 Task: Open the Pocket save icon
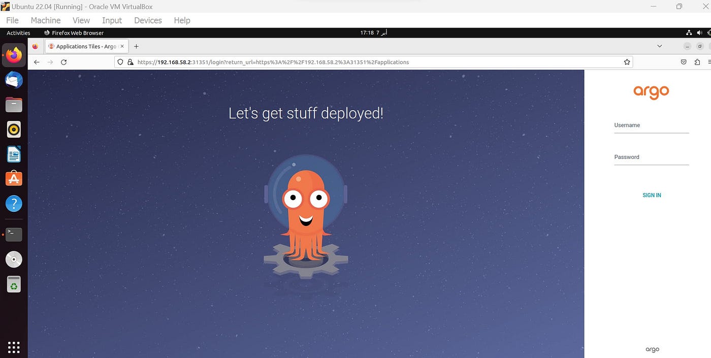coord(684,62)
